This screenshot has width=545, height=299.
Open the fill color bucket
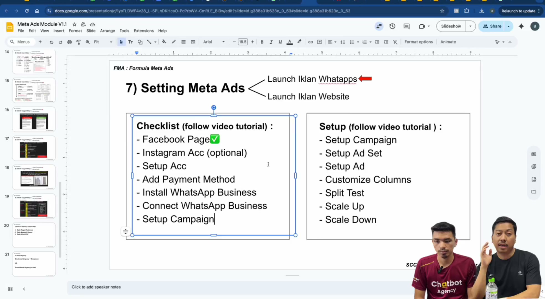tap(164, 42)
